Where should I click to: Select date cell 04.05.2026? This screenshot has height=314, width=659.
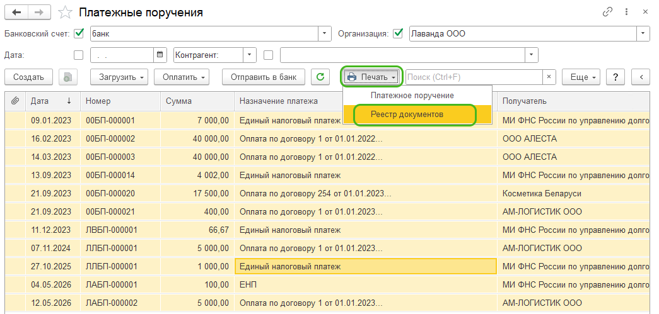[x=51, y=284]
